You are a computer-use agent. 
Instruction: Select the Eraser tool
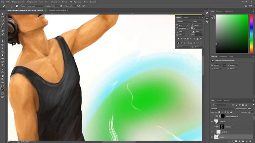point(2,48)
